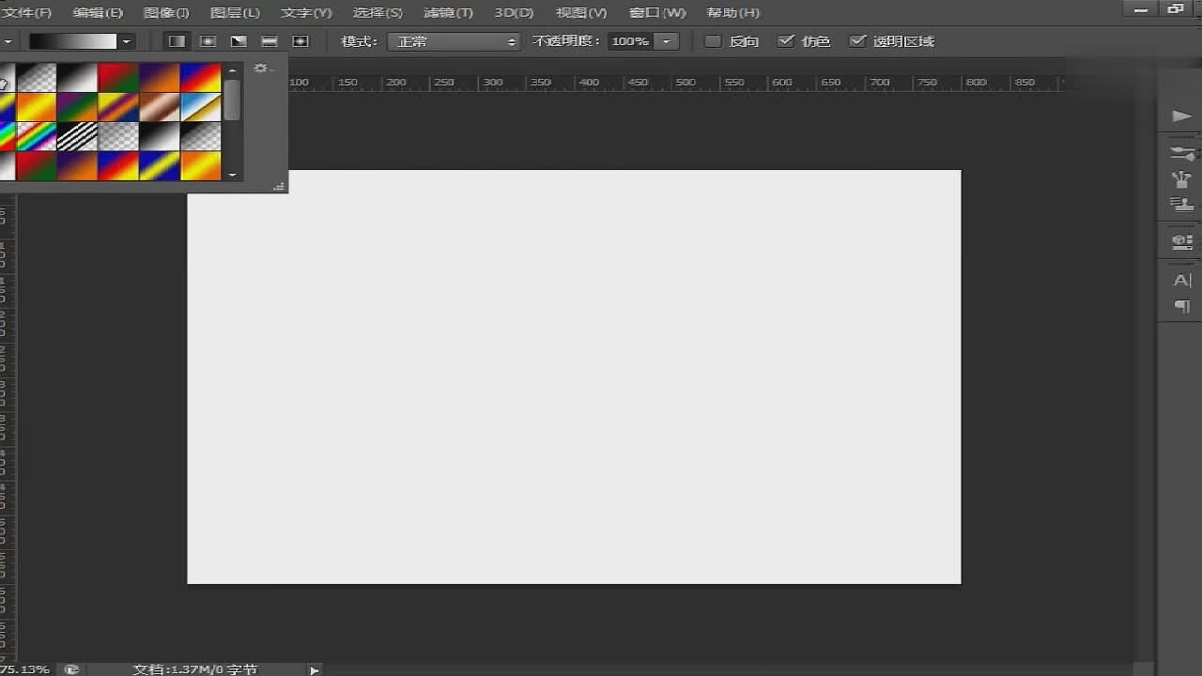Open the gradient picker gear menu
The image size is (1202, 676).
[262, 69]
